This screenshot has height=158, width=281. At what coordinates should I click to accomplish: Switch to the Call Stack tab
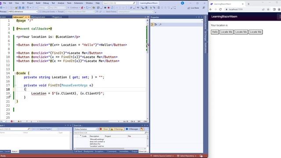pos(78,151)
